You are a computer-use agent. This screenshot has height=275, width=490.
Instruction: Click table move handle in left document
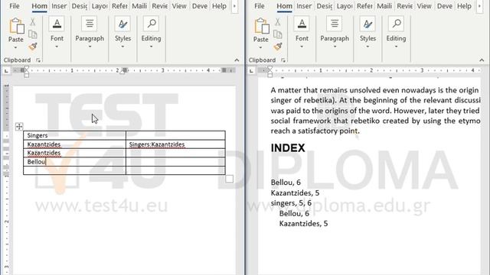pyautogui.click(x=19, y=126)
